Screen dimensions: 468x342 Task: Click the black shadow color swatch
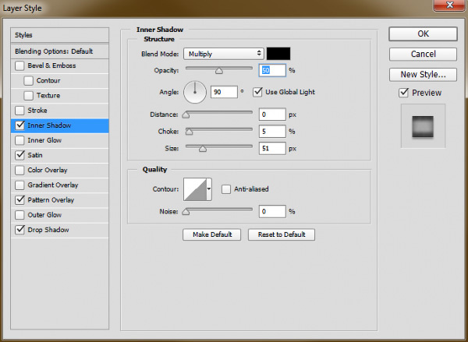(278, 54)
